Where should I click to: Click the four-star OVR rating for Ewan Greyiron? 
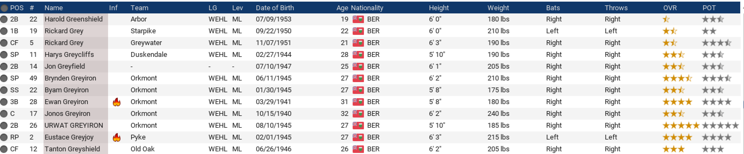tap(677, 102)
